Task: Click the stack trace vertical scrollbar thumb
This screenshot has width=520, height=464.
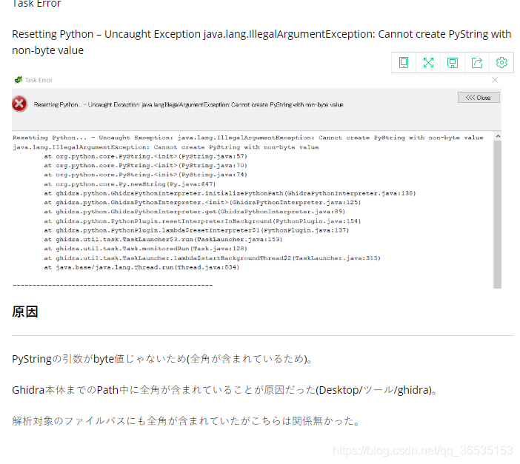Action: coord(498,215)
